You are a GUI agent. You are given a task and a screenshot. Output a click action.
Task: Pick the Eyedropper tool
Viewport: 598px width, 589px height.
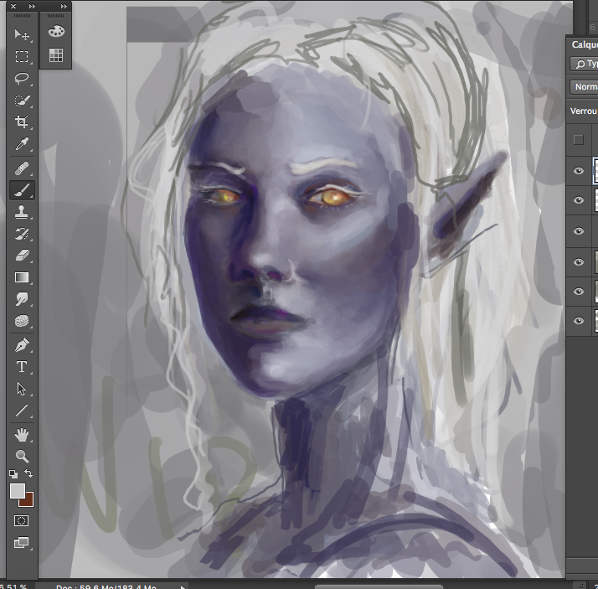(22, 144)
